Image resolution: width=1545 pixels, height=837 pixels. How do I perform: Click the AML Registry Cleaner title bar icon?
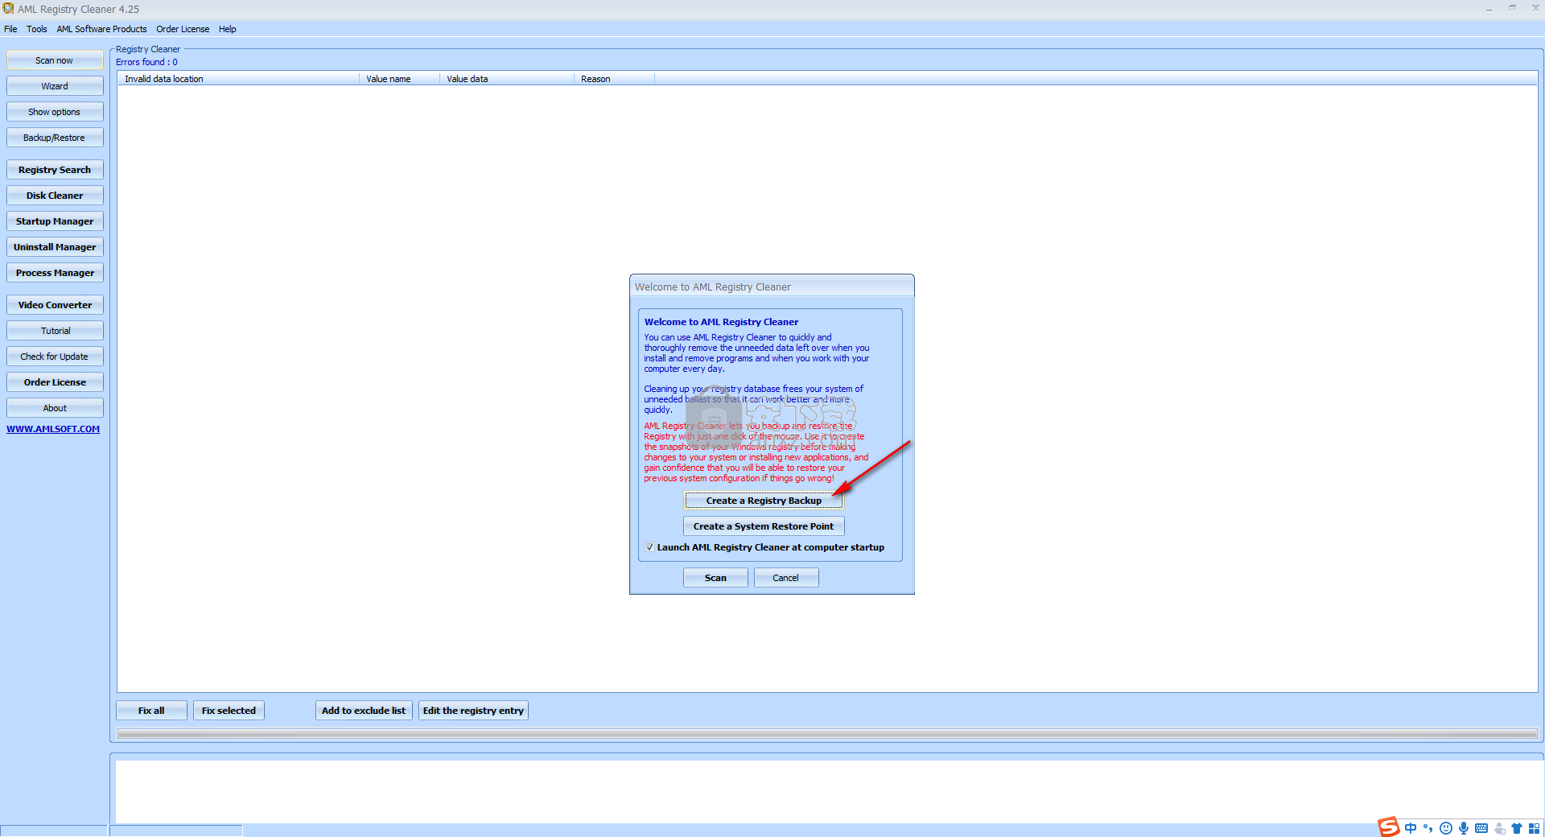(x=8, y=9)
